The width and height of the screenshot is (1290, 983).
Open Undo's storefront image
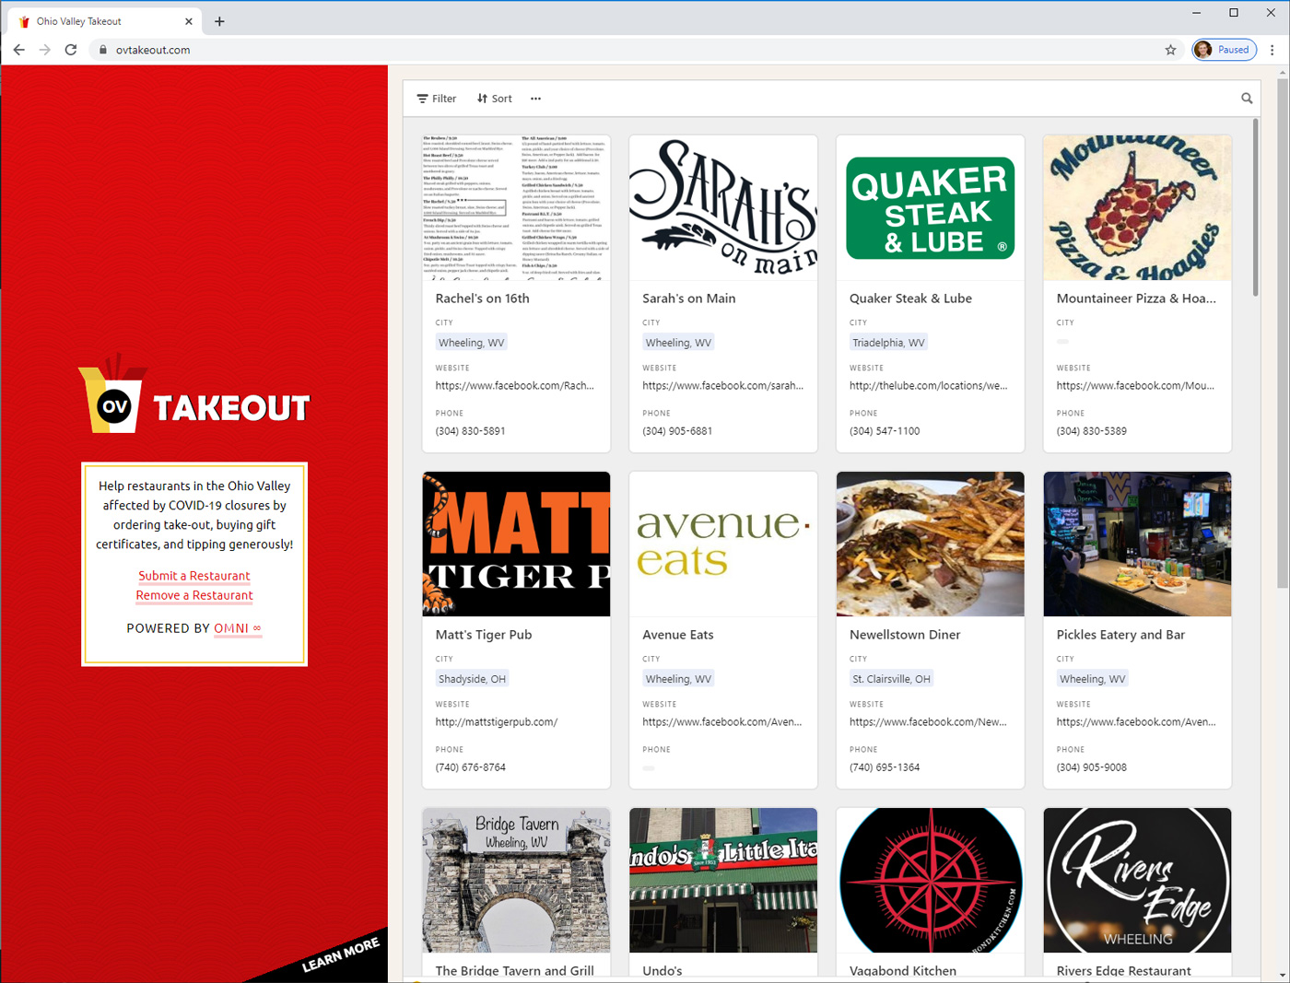coord(723,880)
